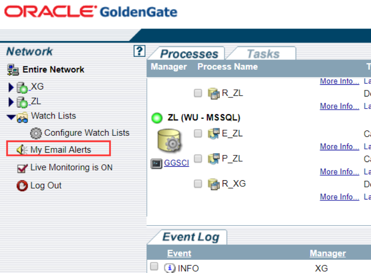This screenshot has width=371, height=273.
Task: Select the Event Log tab
Action: [191, 237]
